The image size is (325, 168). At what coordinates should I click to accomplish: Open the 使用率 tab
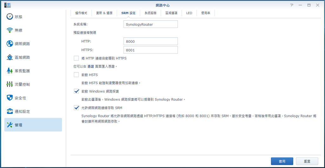[205, 13]
